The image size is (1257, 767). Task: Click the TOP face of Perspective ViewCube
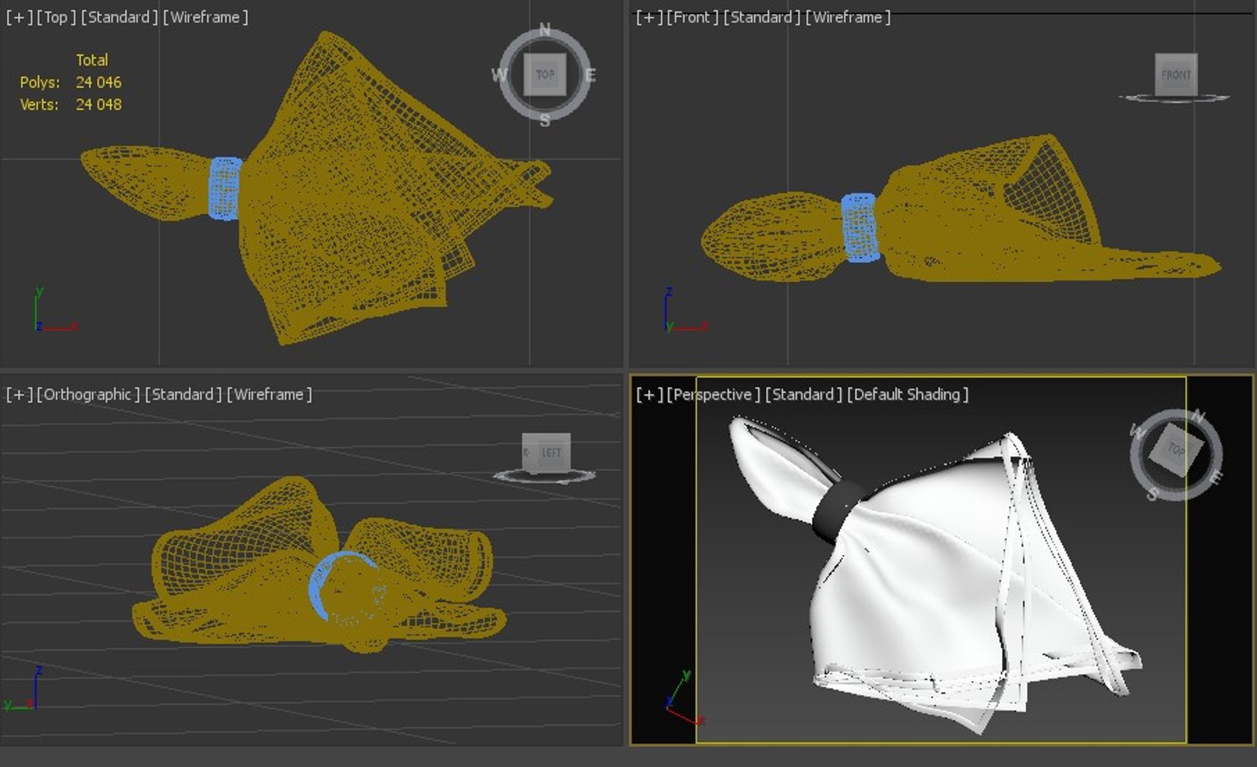pos(1175,450)
